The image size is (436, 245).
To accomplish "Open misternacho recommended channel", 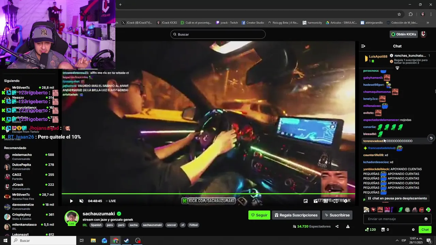I will pos(29,157).
